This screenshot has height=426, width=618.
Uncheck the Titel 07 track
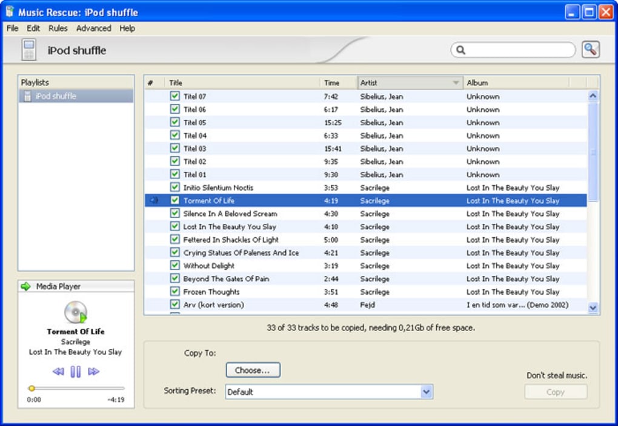(x=175, y=96)
